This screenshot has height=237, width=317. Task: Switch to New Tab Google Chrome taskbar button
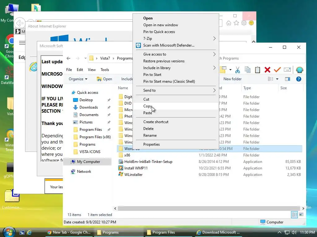tap(69, 232)
